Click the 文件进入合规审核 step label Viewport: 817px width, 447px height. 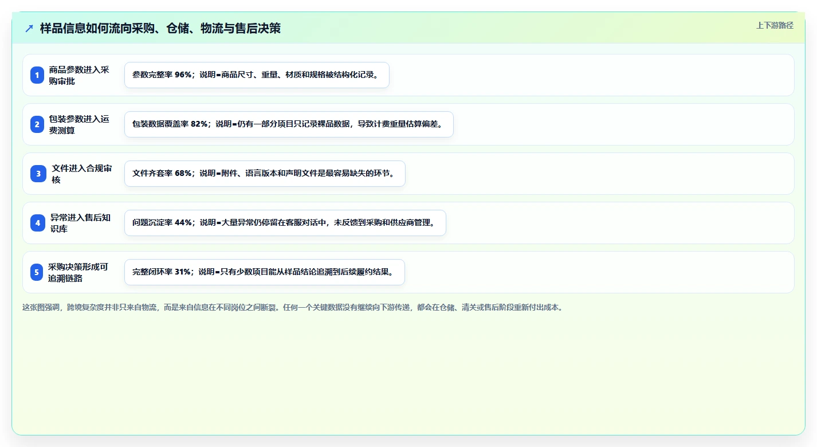click(82, 174)
